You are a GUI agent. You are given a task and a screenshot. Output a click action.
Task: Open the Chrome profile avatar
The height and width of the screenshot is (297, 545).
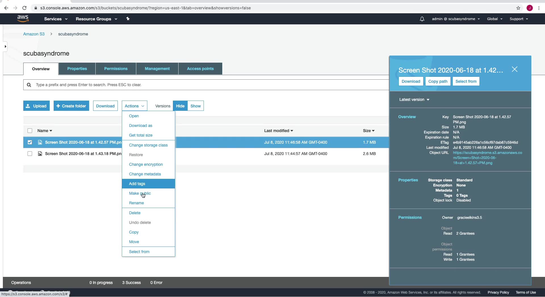coord(530,8)
